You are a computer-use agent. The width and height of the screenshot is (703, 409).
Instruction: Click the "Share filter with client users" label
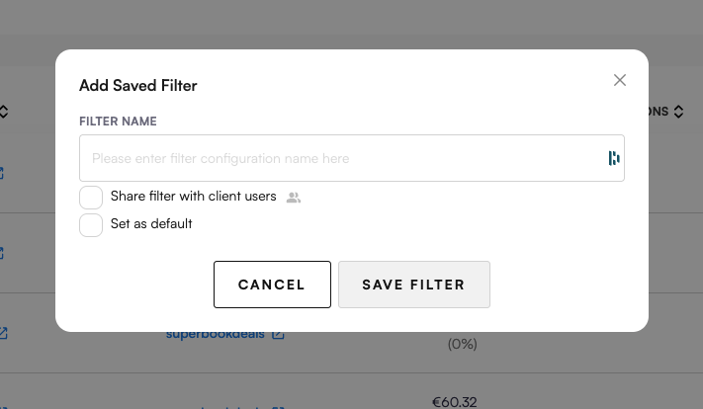[x=193, y=197]
